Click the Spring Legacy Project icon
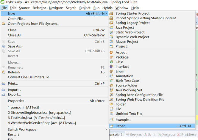The height and width of the screenshot is (140, 198). (111, 23)
